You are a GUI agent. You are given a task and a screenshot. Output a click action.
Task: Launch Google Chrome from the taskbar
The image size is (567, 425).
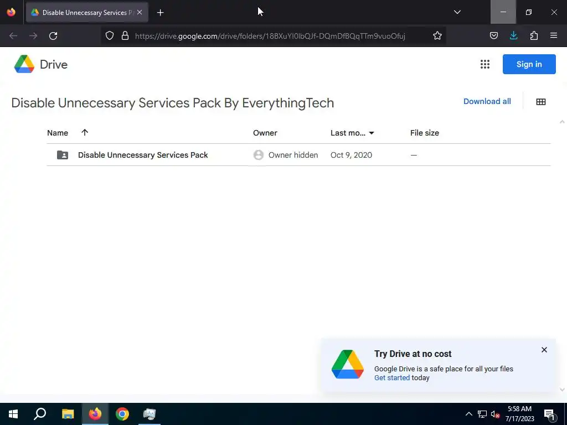click(x=122, y=414)
